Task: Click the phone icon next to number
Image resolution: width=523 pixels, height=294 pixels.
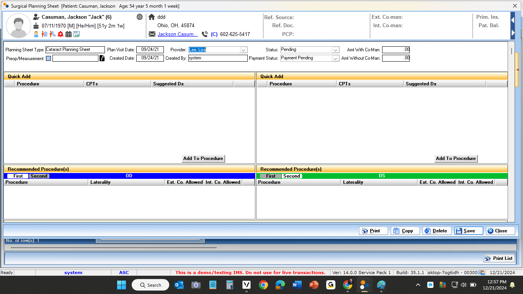Action: (205, 34)
